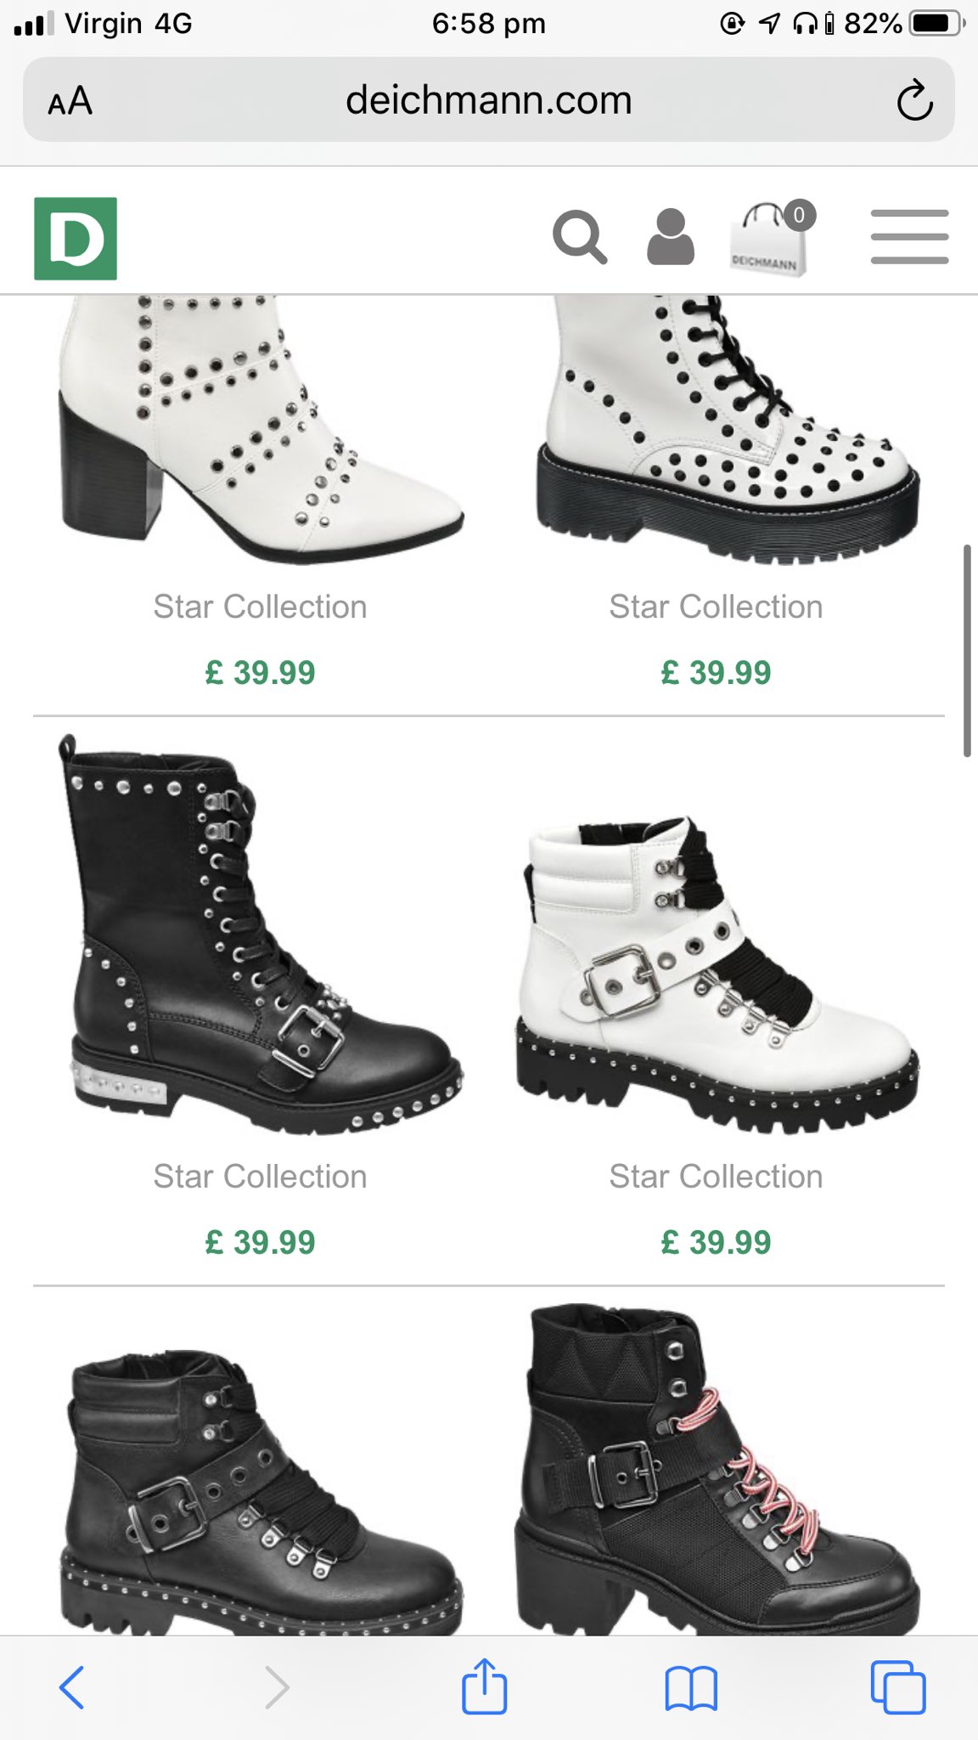Click £ 39.99 price under white hiker boot
Image resolution: width=978 pixels, height=1740 pixels.
716,1242
